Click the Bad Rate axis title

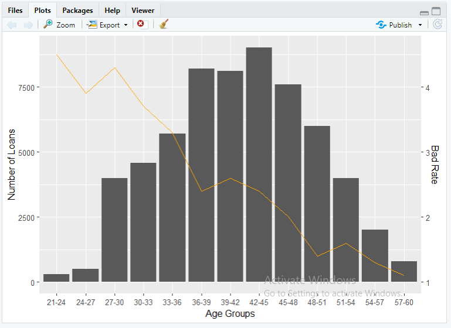click(x=435, y=165)
